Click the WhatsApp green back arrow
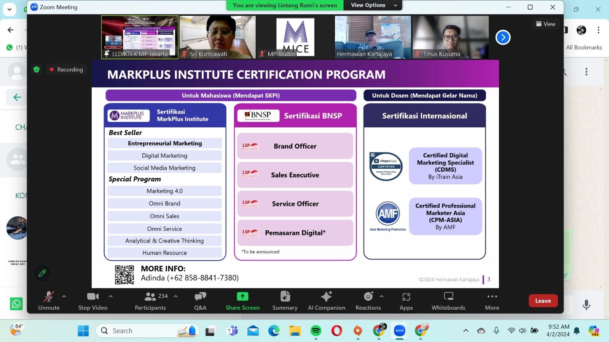The height and width of the screenshot is (342, 609). 17,97
